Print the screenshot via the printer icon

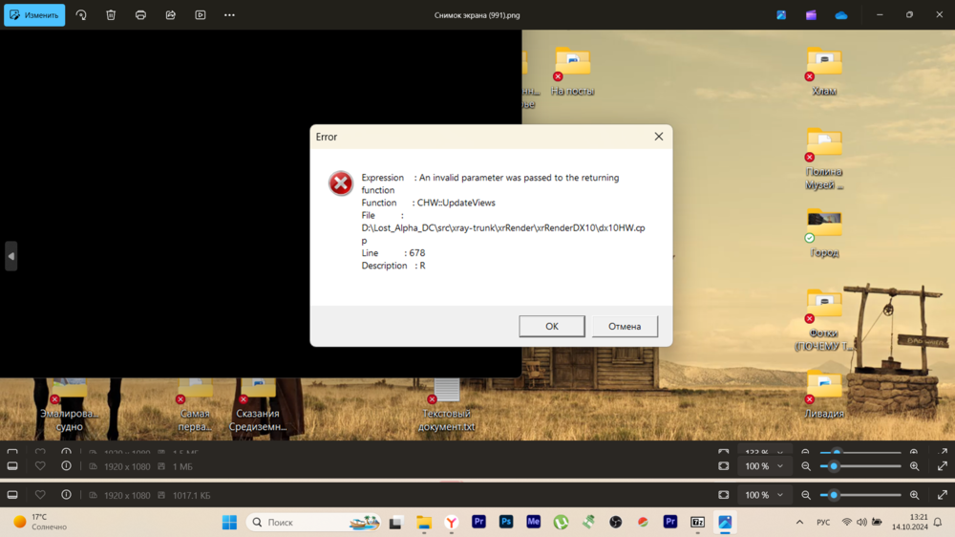tap(140, 15)
